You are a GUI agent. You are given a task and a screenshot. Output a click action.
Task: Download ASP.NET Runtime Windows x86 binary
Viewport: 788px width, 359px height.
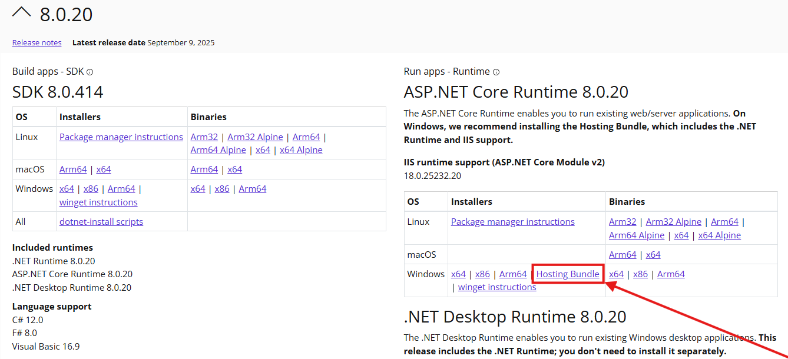[x=640, y=274]
